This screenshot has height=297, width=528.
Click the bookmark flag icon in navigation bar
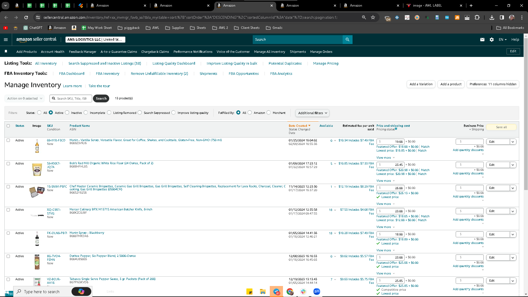[6, 51]
